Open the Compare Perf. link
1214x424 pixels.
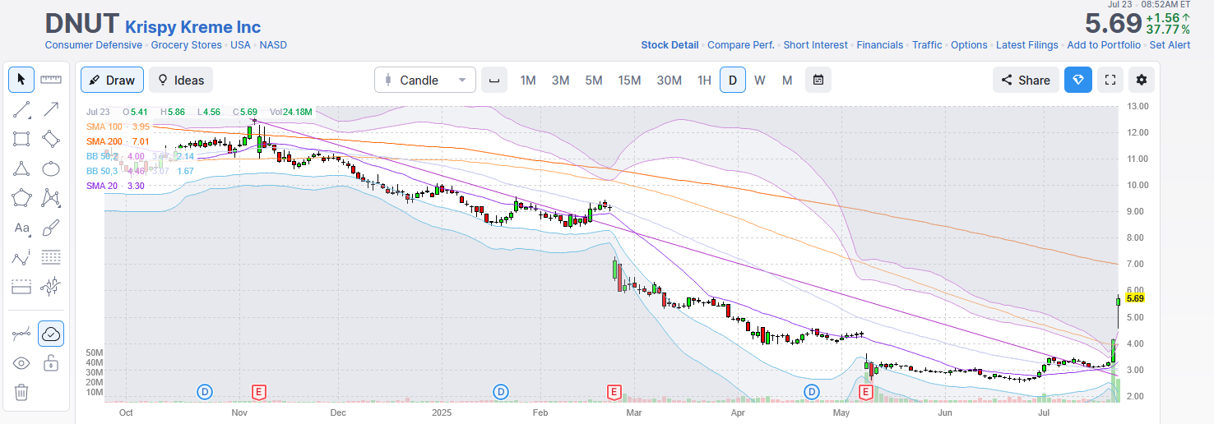tap(741, 45)
